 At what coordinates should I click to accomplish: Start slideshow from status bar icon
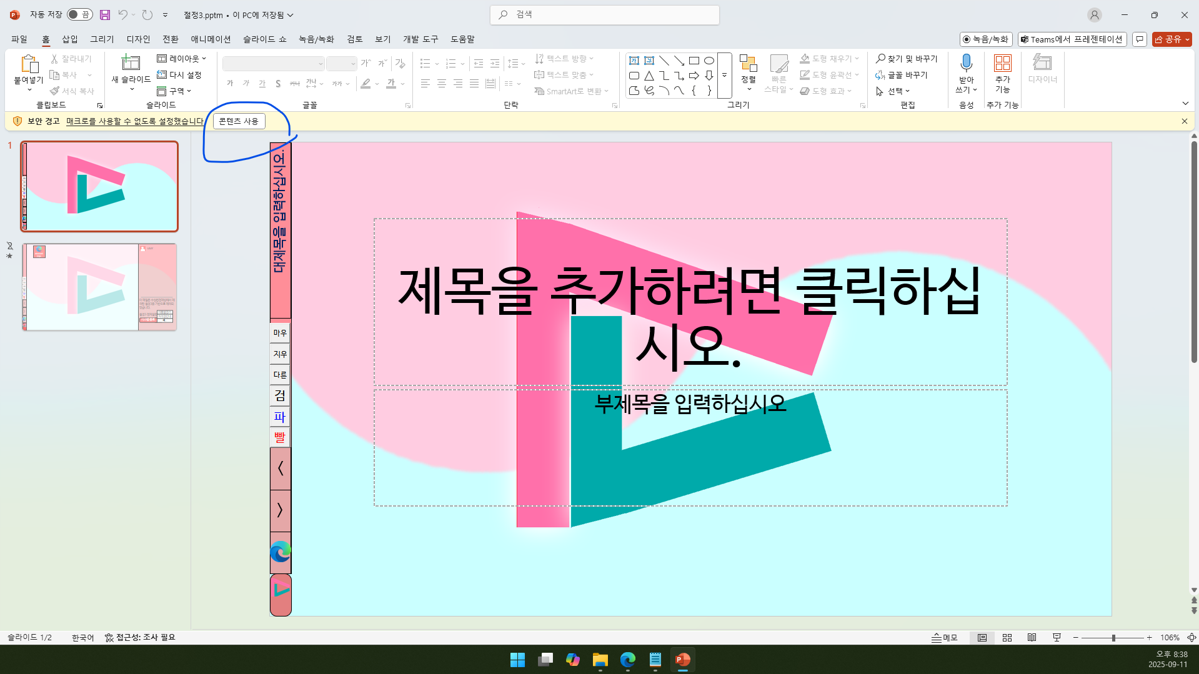(x=1057, y=638)
